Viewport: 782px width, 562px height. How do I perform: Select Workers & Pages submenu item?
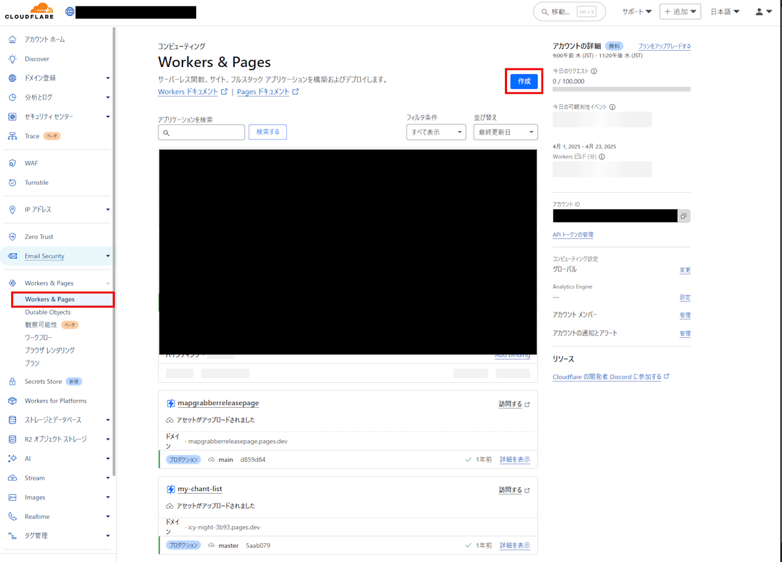pos(50,300)
